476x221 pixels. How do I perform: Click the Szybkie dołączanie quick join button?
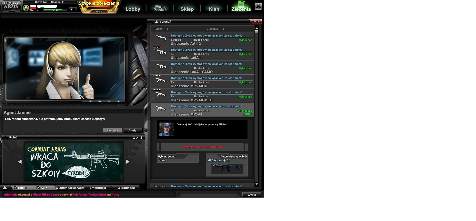99,4
